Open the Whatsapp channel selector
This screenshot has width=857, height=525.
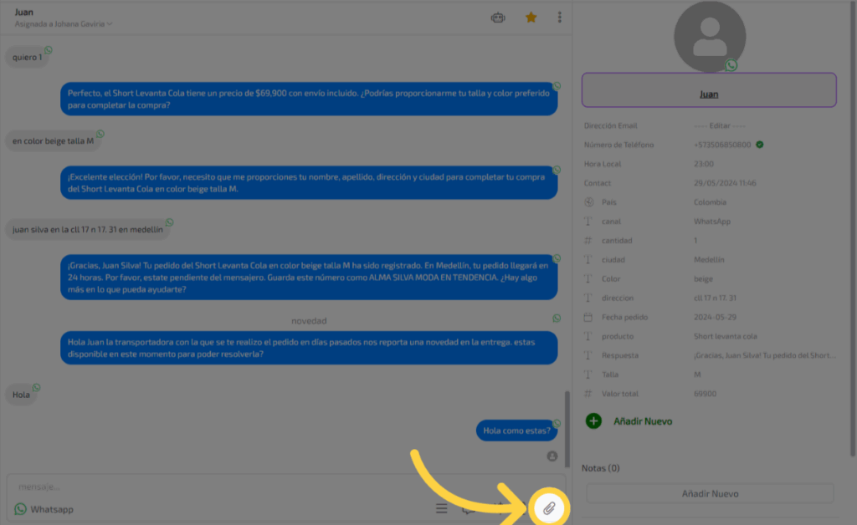point(44,508)
